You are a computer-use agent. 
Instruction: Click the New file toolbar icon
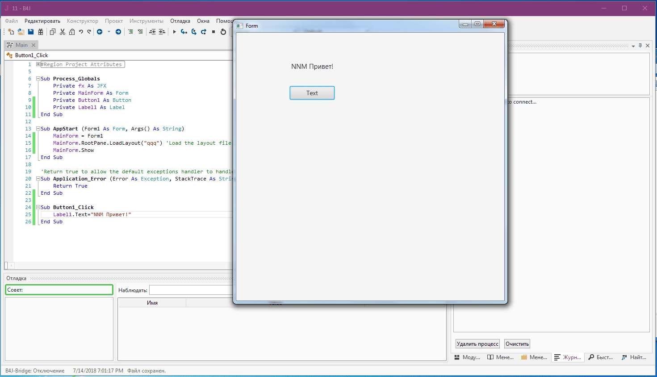[11, 32]
